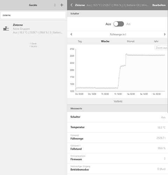Switch chart range to Tag
The height and width of the screenshot is (175, 168).
(80, 41)
